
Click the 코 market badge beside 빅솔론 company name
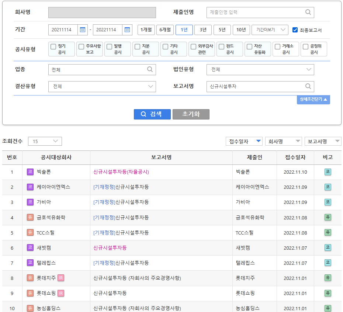[x=30, y=172]
